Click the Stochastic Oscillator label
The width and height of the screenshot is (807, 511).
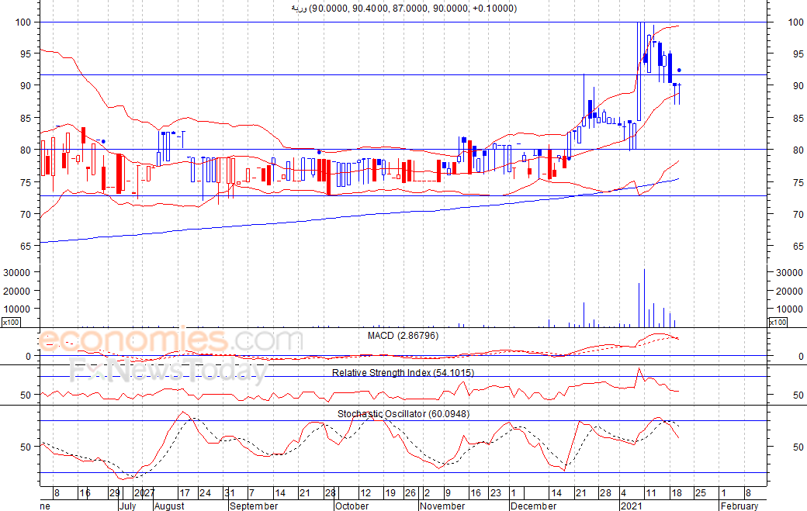coord(403,414)
